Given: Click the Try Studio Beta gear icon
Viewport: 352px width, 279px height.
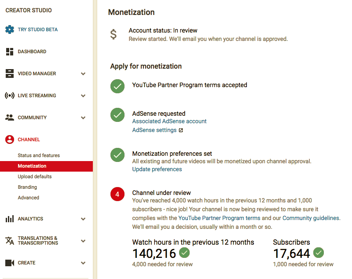Looking at the screenshot, I should point(10,29).
